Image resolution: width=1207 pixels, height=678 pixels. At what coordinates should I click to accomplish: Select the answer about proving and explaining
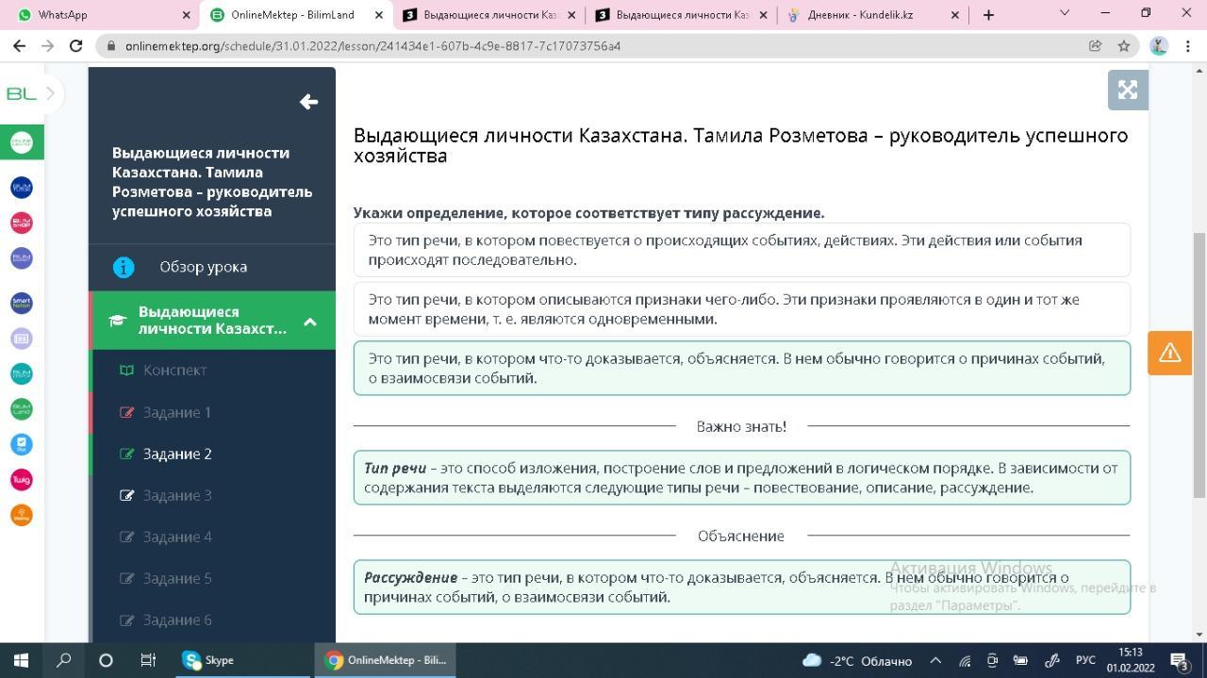click(741, 368)
